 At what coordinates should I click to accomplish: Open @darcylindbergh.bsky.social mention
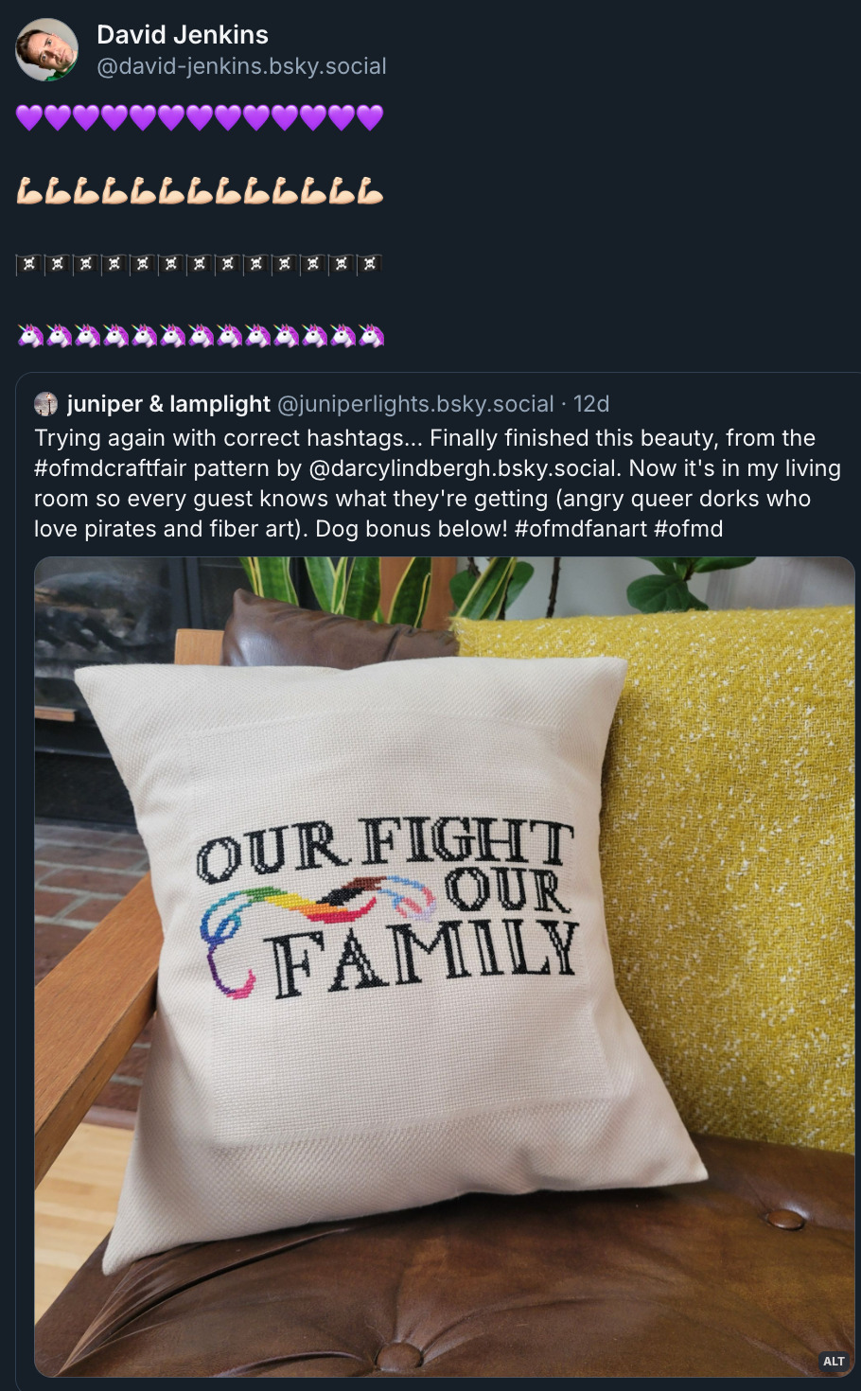point(463,468)
